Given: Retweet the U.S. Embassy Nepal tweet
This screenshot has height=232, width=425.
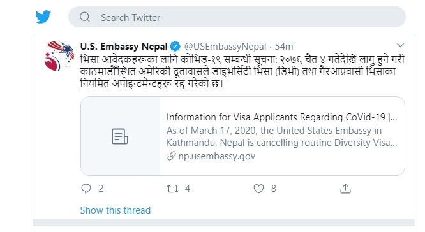Looking at the screenshot, I should click(x=173, y=189).
